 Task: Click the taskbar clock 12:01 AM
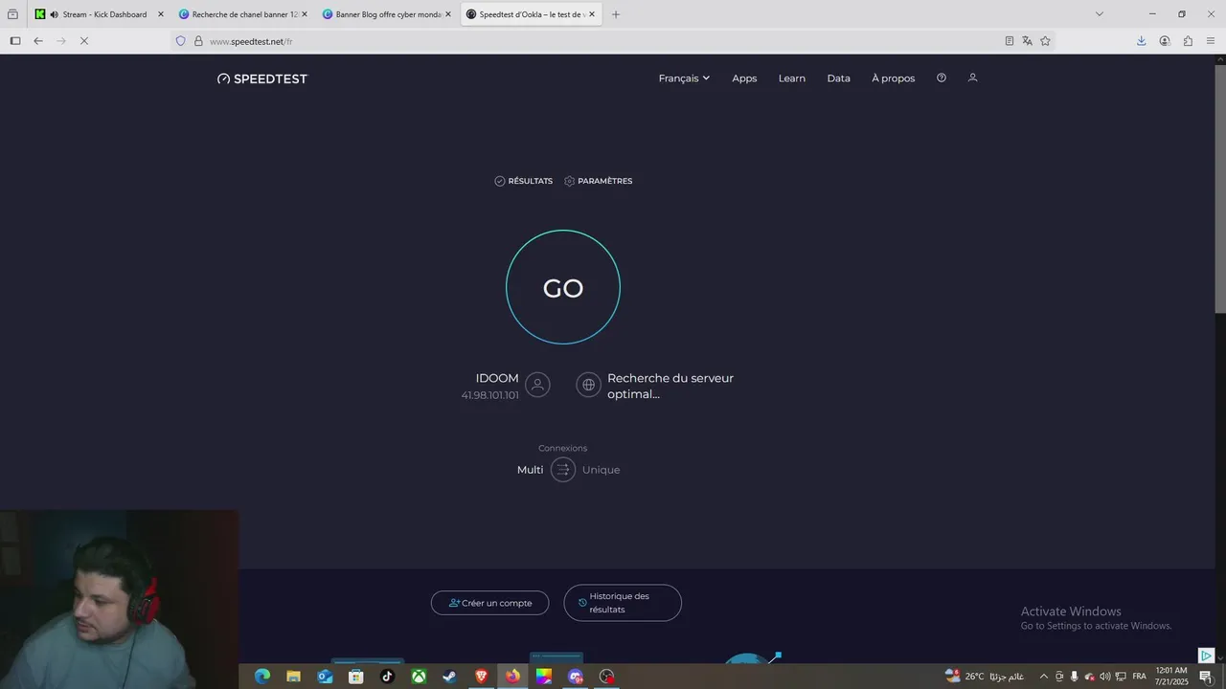pyautogui.click(x=1171, y=677)
